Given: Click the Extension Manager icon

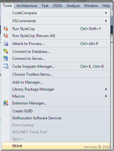Looking at the screenshot, I should (x=6, y=103).
